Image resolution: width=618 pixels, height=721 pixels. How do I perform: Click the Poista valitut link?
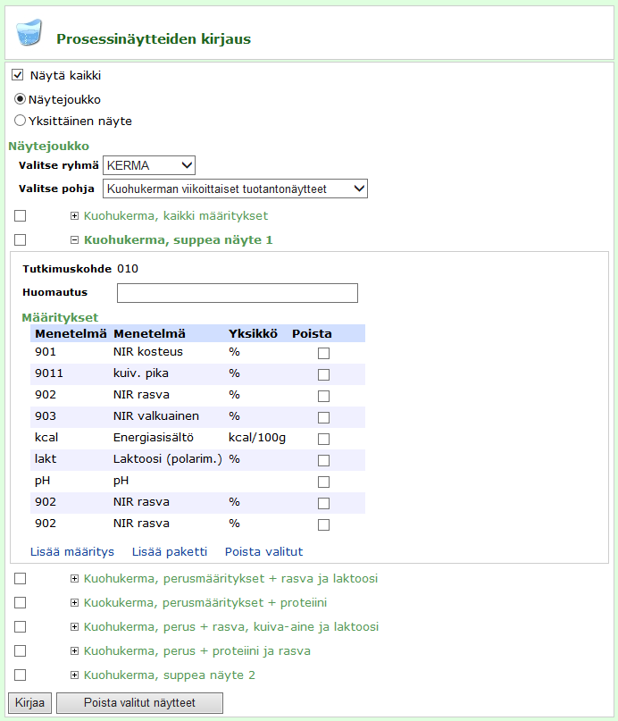[263, 551]
